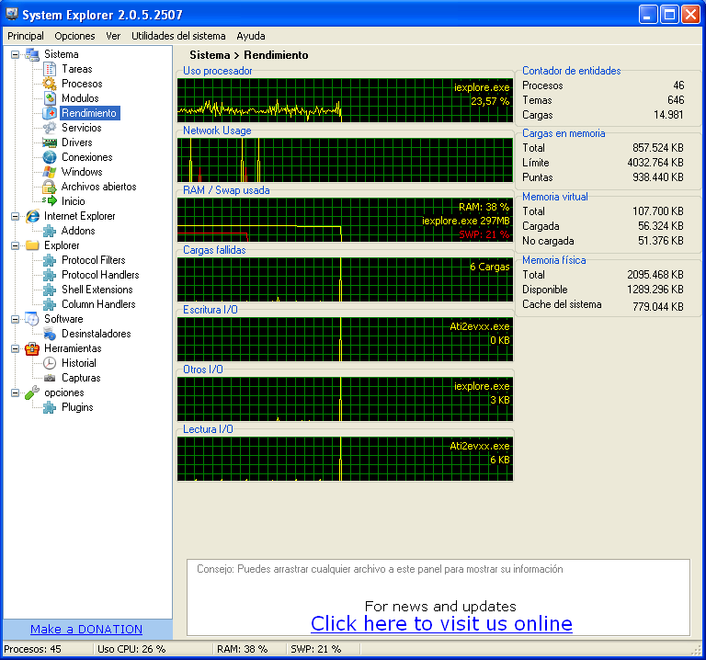Click the Uso procesador graph
This screenshot has height=660, width=706.
(x=345, y=100)
